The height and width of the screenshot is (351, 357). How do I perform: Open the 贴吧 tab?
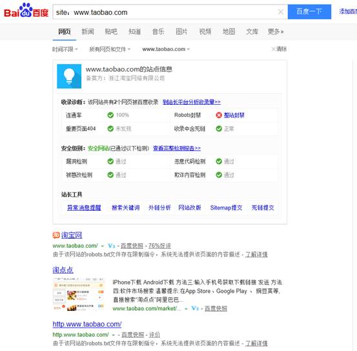(x=111, y=32)
